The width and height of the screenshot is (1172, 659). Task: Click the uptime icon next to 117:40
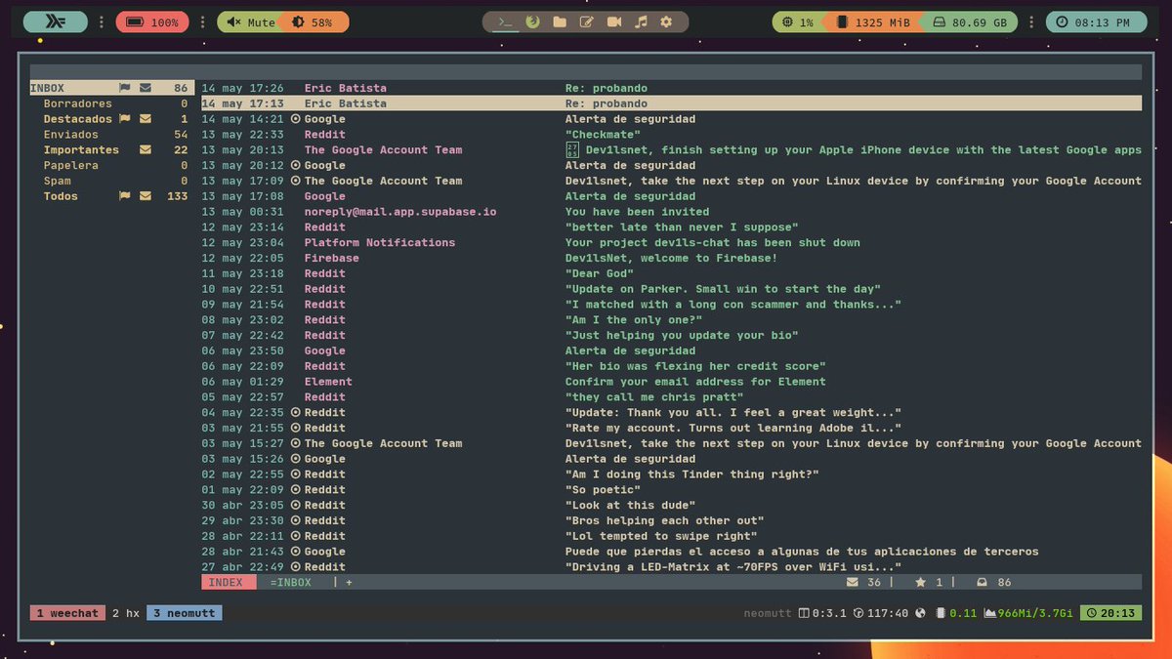point(858,613)
